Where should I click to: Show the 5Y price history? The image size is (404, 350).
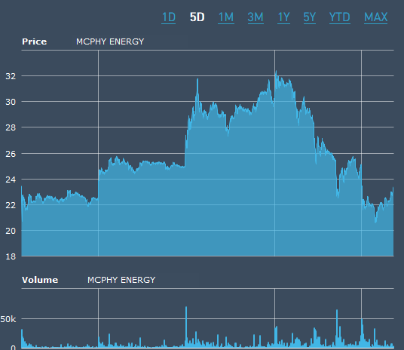pos(310,17)
